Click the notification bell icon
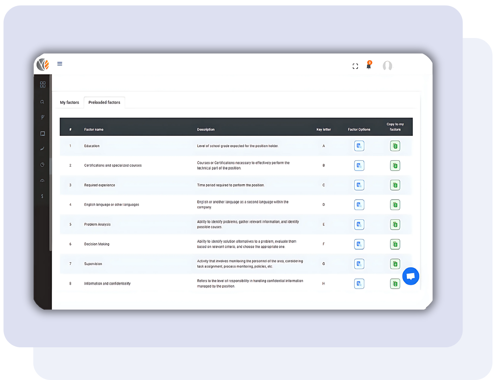Image resolution: width=496 pixels, height=380 pixels. click(x=368, y=66)
